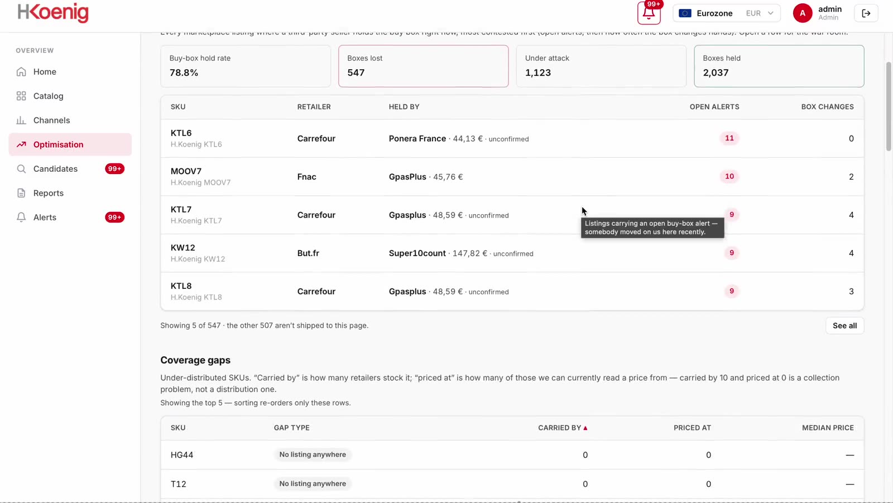Select the Buy-box hold rate card

pyautogui.click(x=246, y=66)
